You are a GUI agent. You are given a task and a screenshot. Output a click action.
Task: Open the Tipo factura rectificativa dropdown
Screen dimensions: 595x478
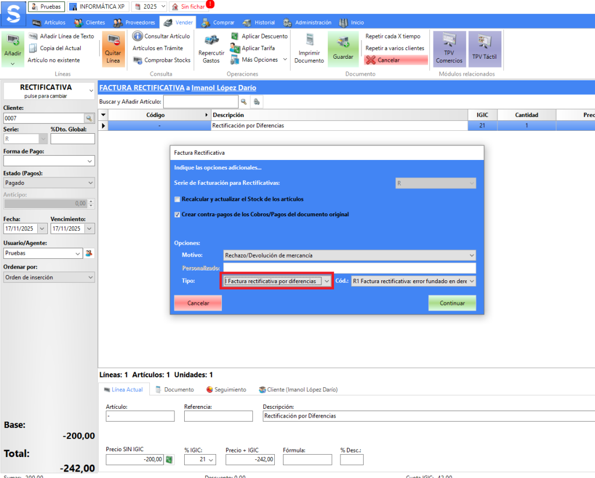[x=327, y=281]
